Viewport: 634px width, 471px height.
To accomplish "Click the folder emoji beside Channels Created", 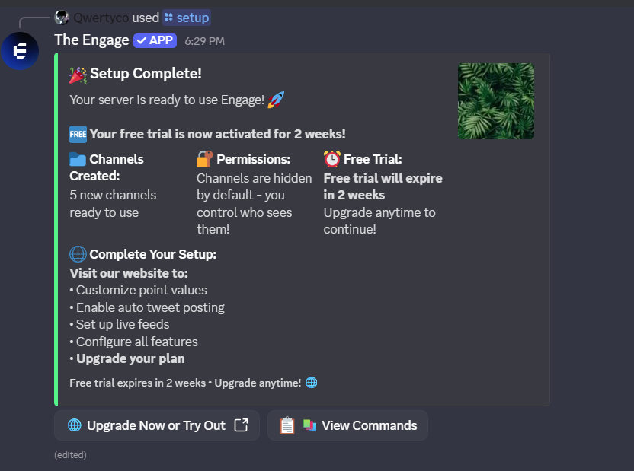I will (78, 159).
